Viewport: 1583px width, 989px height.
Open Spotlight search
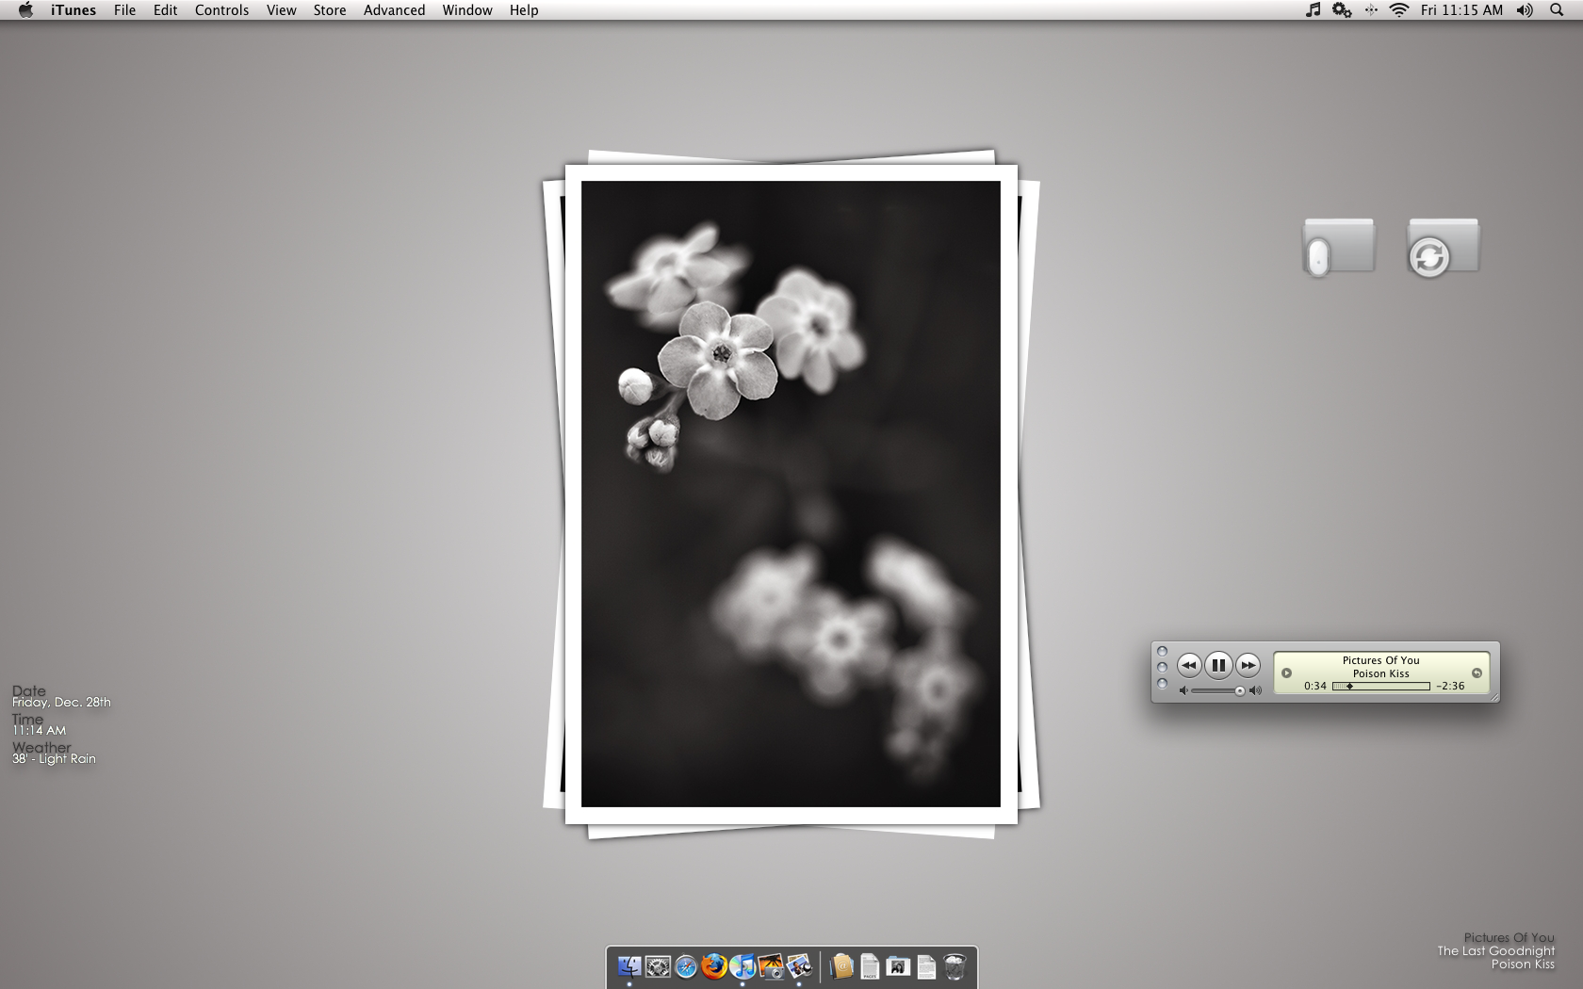click(x=1557, y=10)
